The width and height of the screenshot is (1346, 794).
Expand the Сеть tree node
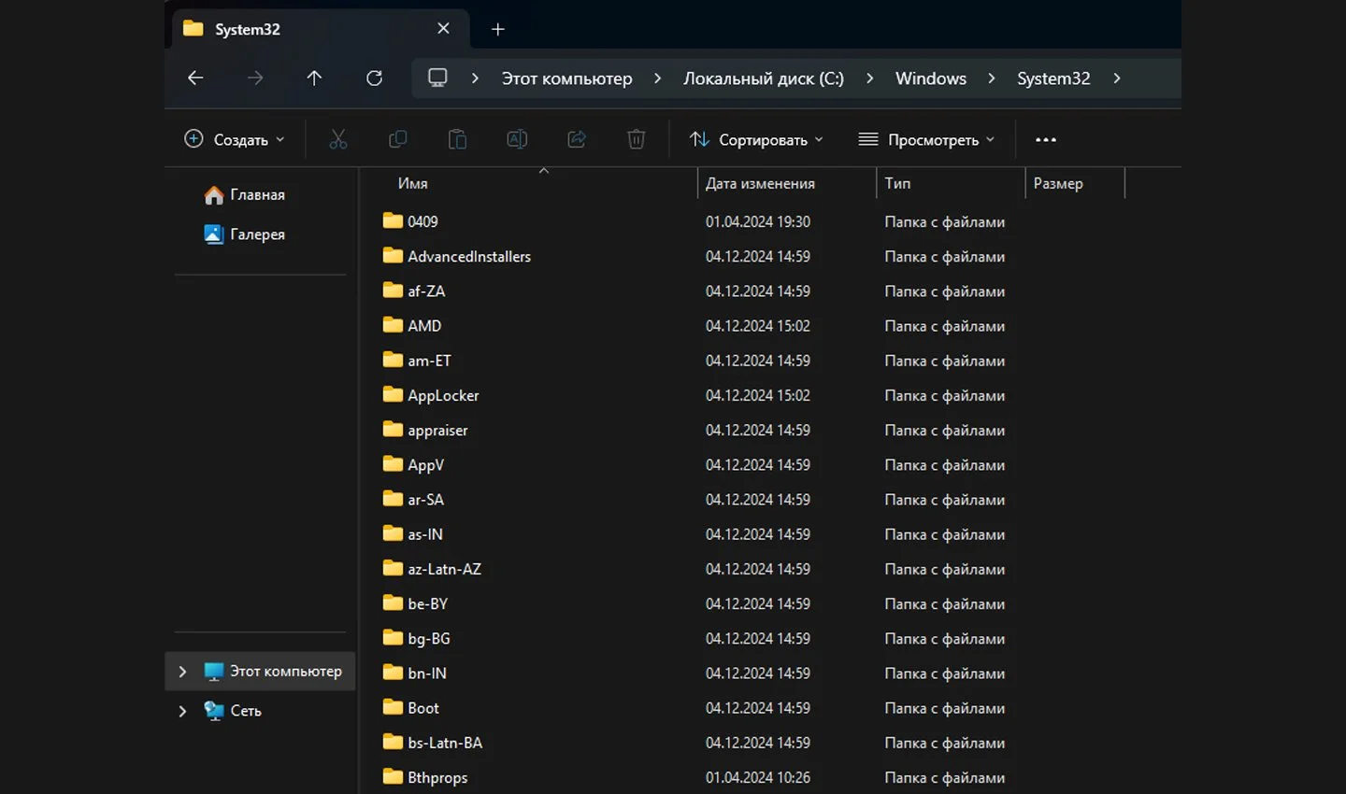point(182,711)
